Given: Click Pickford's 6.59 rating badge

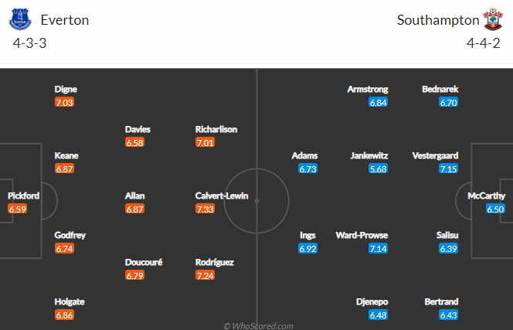Looking at the screenshot, I should [17, 209].
